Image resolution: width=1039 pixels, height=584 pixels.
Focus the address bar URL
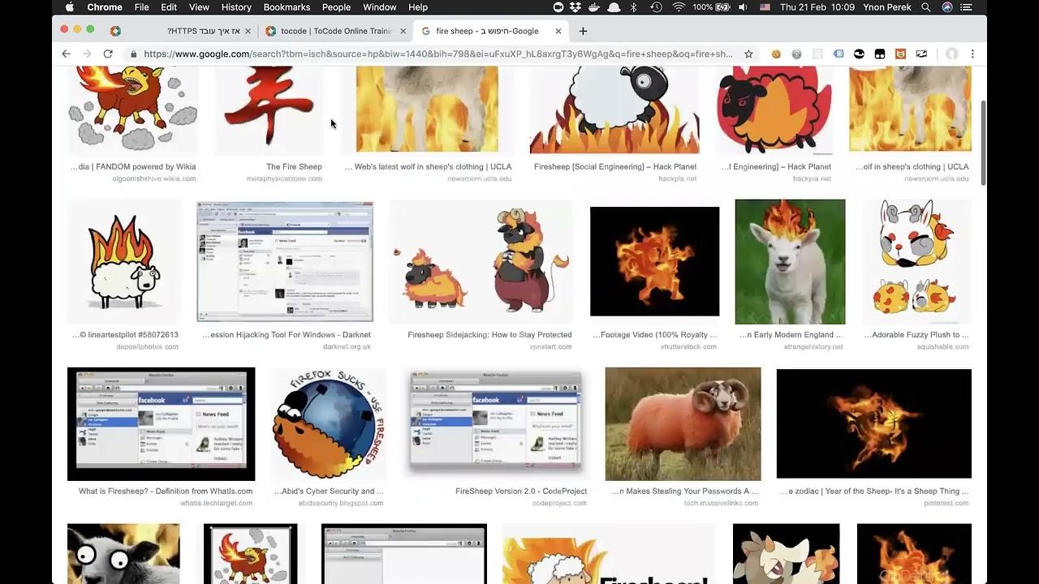click(438, 54)
